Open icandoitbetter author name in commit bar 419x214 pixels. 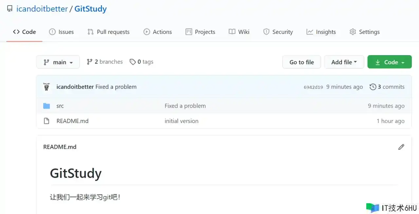[75, 87]
